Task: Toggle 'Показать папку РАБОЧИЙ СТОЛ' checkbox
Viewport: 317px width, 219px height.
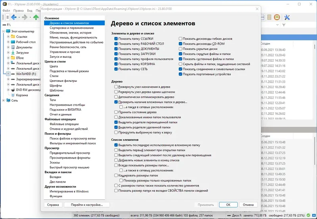Action: click(x=116, y=43)
